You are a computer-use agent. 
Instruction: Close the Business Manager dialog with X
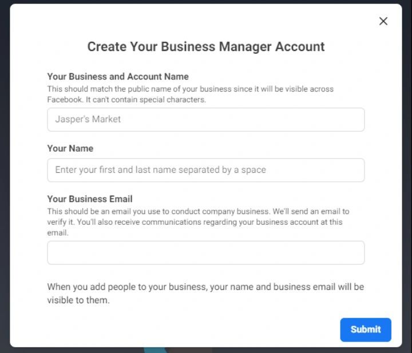point(383,21)
